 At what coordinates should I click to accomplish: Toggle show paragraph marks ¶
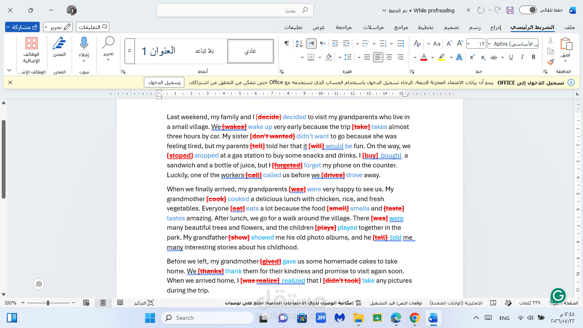point(287,44)
